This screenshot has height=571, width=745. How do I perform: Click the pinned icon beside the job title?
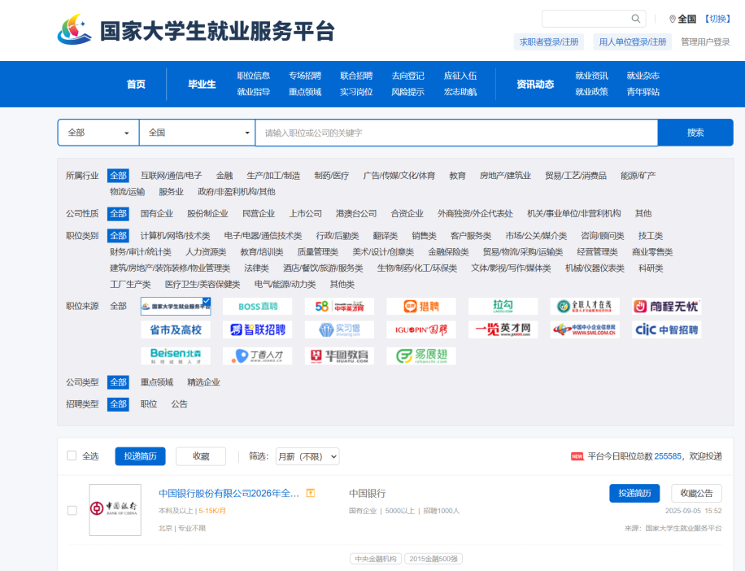(x=311, y=494)
